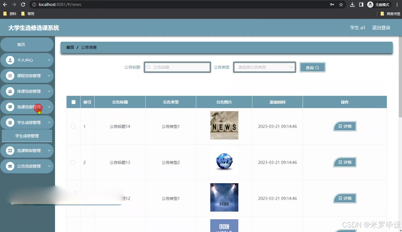Select 选课限制管理 in the sidebar
The width and height of the screenshot is (402, 232).
point(27,151)
